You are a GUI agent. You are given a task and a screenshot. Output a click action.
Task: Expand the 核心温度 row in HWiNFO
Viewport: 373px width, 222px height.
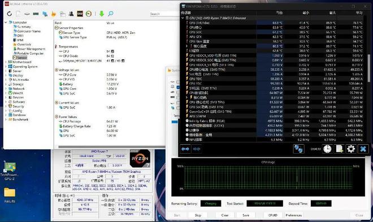tap(187, 46)
